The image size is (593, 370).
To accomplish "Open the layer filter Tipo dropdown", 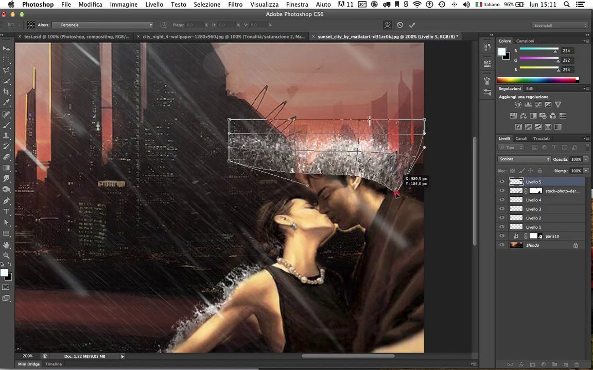I will coord(511,147).
